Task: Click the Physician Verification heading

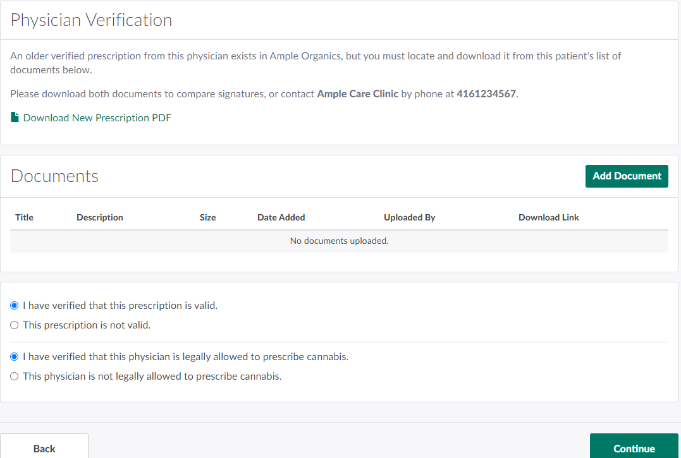Action: pyautogui.click(x=91, y=20)
